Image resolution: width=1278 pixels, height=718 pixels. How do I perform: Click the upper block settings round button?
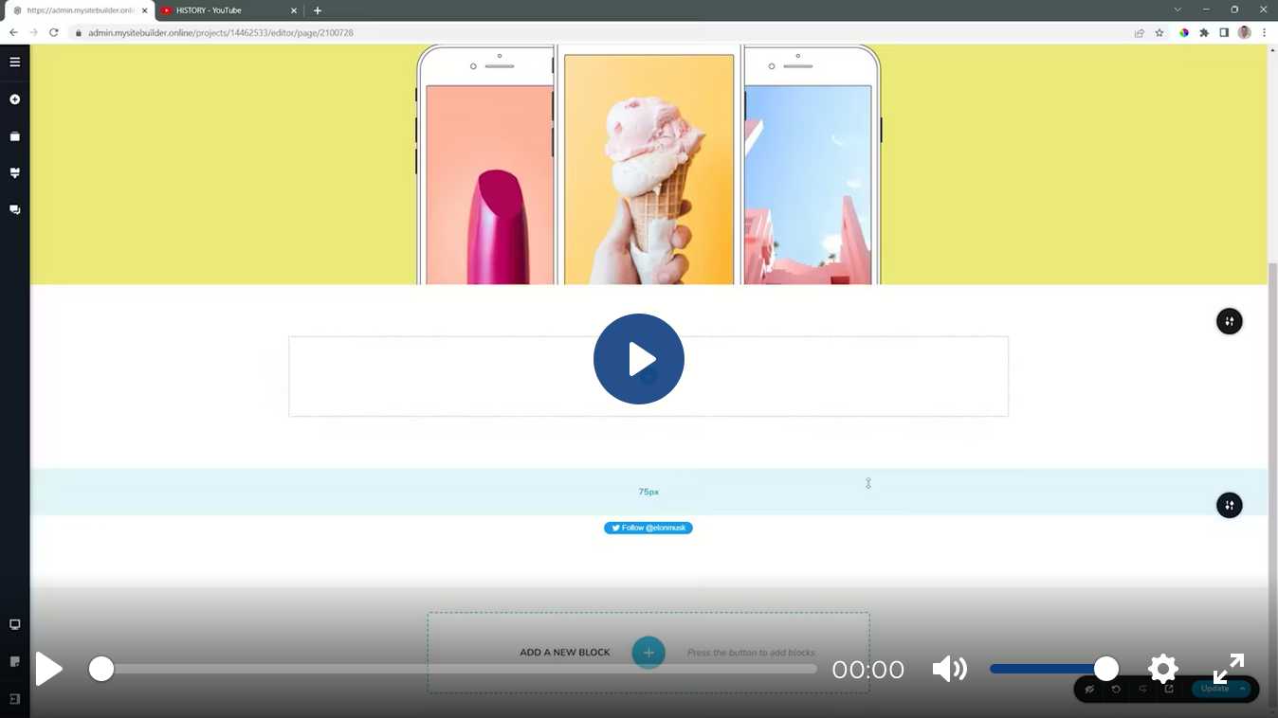[1229, 321]
